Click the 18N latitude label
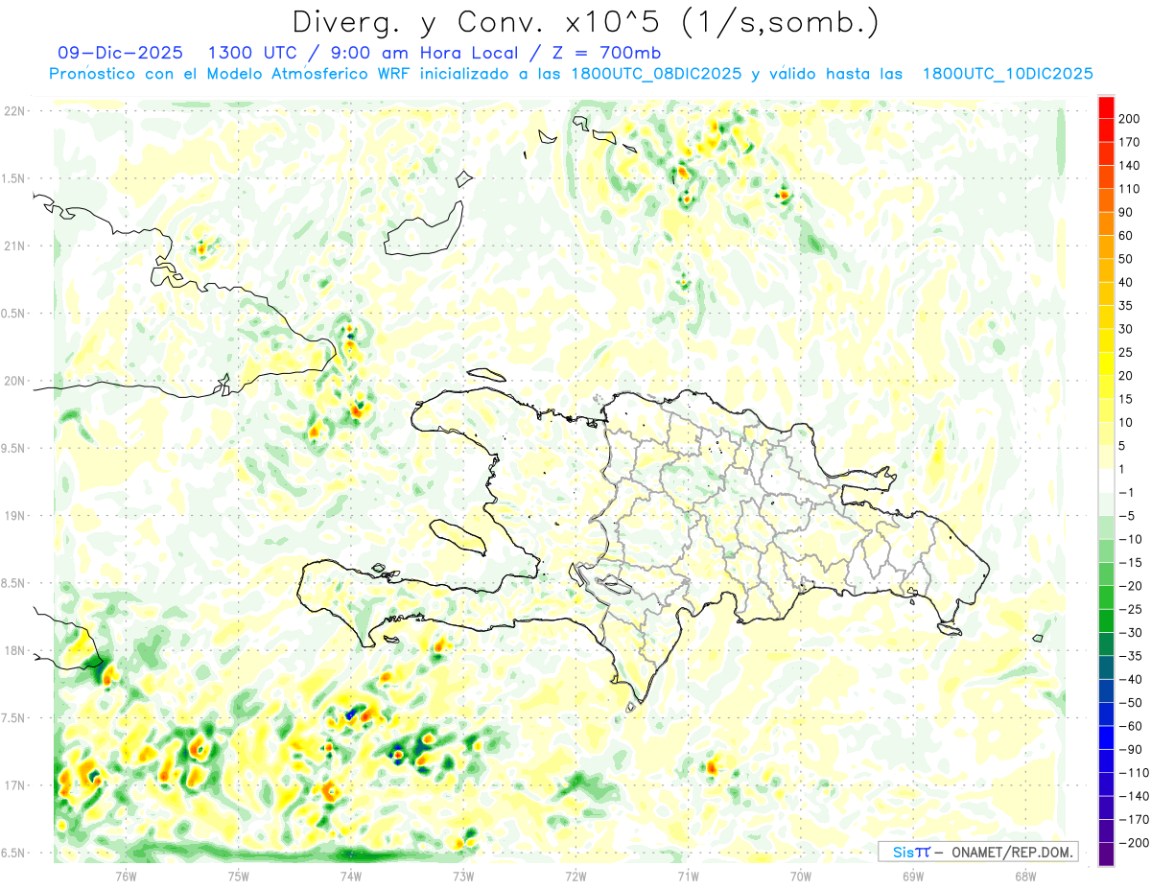 coord(14,650)
